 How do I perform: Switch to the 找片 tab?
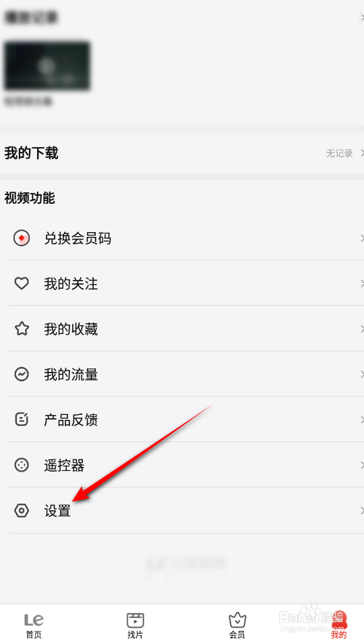coord(135,625)
